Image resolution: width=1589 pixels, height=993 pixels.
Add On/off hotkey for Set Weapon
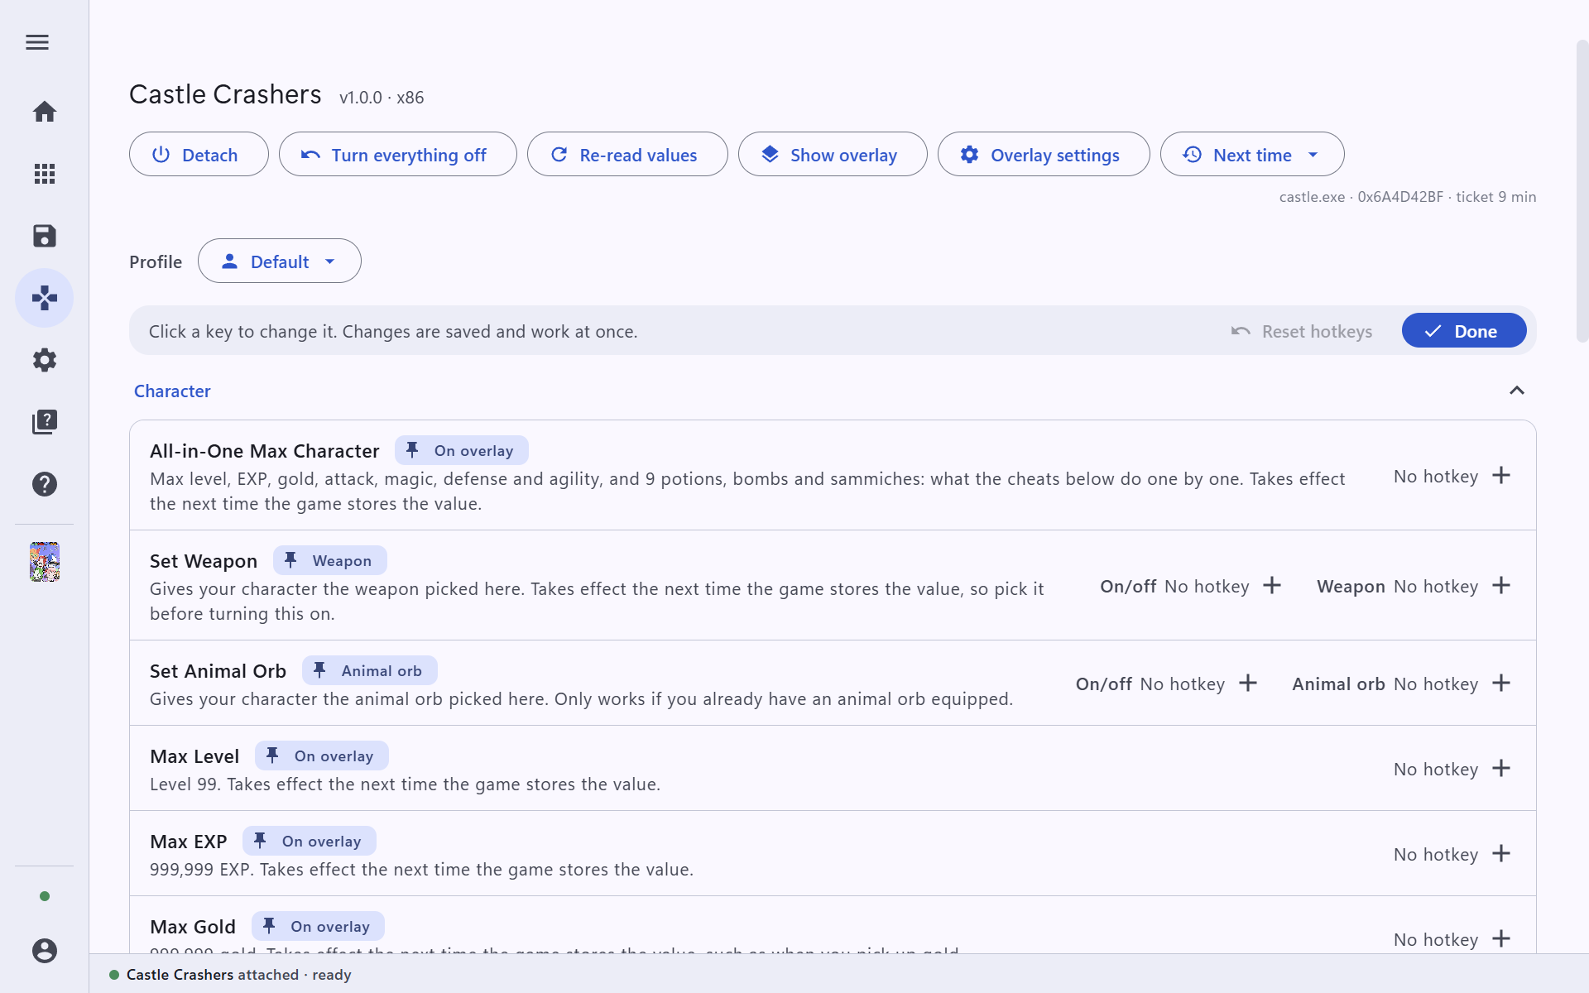click(1272, 586)
